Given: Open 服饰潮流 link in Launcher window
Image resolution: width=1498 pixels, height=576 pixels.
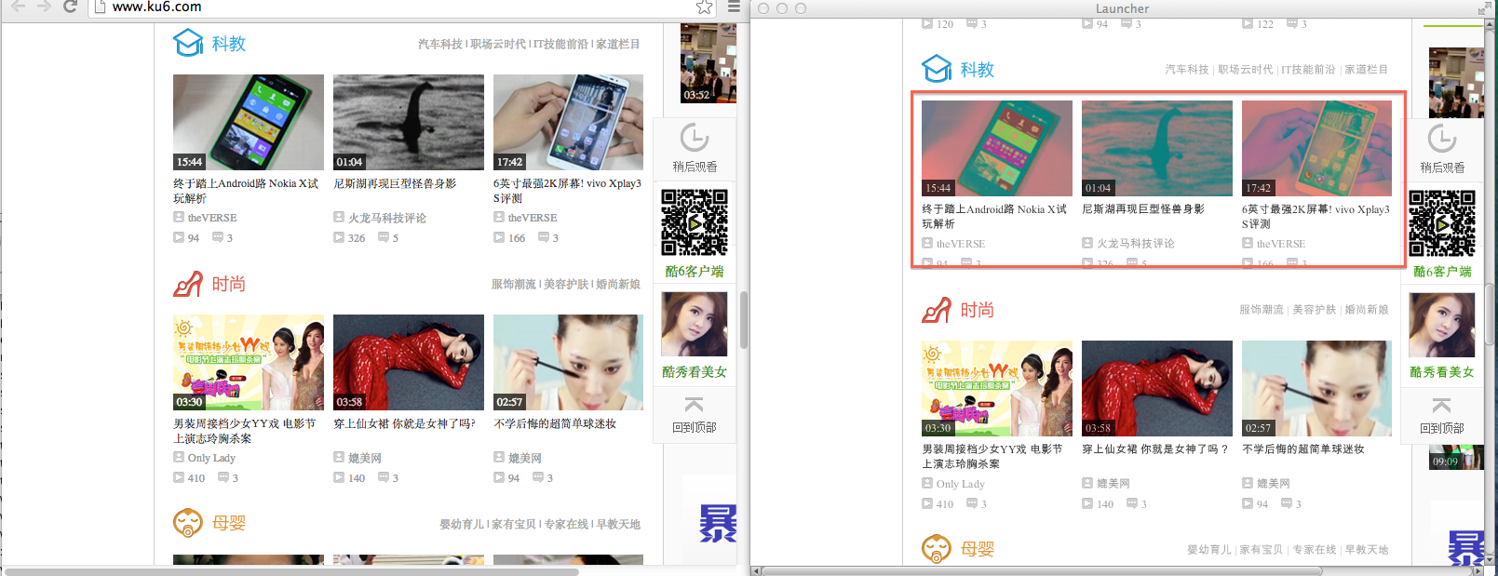Looking at the screenshot, I should pyautogui.click(x=1262, y=310).
